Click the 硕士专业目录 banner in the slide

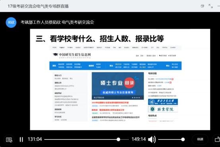[118, 86]
